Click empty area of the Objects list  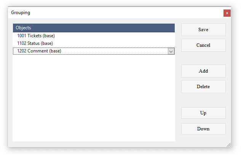click(x=93, y=99)
